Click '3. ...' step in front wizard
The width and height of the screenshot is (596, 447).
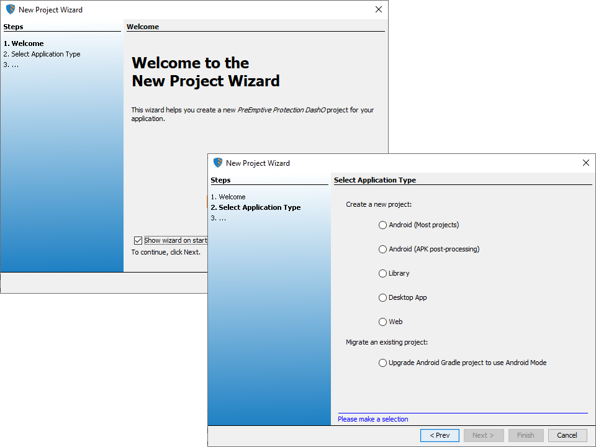point(218,218)
